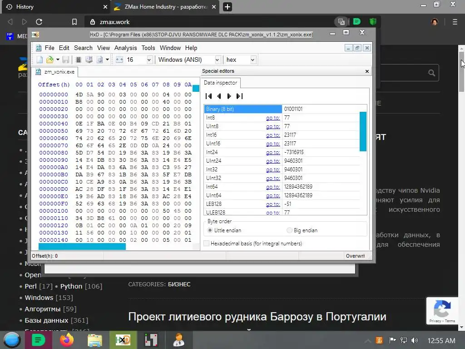Click the UInt32 go to link
Screen dimensions: 465x349
273,178
